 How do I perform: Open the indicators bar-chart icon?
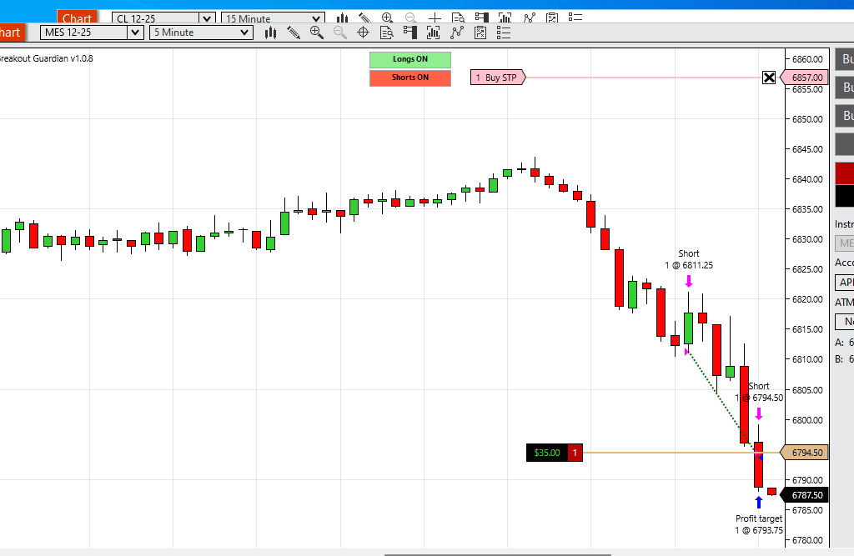pyautogui.click(x=434, y=33)
